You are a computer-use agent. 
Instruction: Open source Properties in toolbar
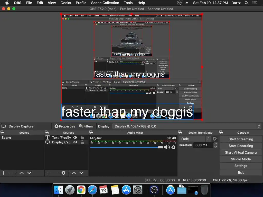click(x=65, y=126)
